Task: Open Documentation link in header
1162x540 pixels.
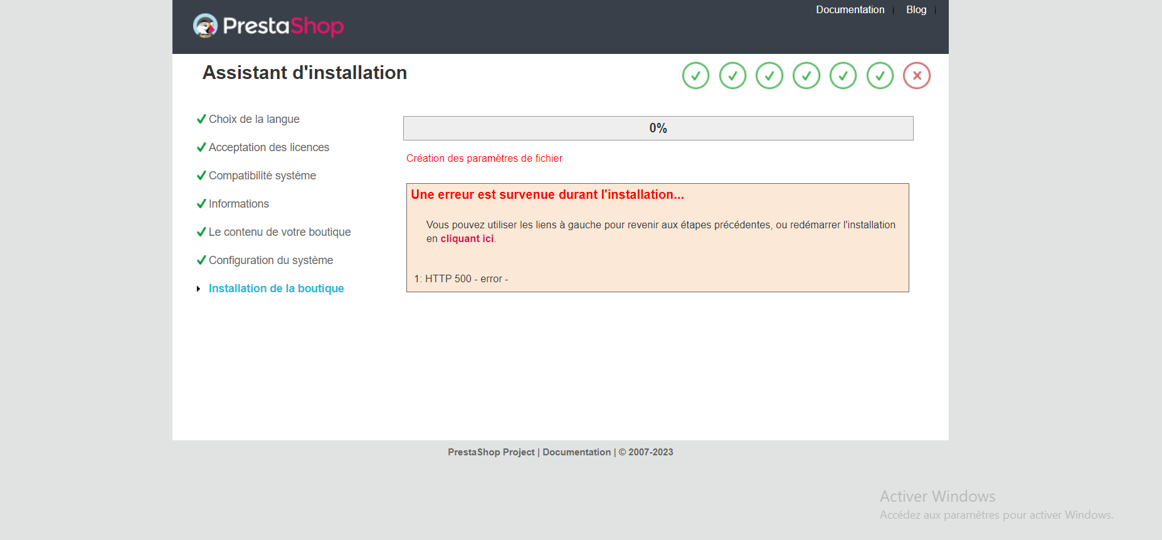Action: 850,10
